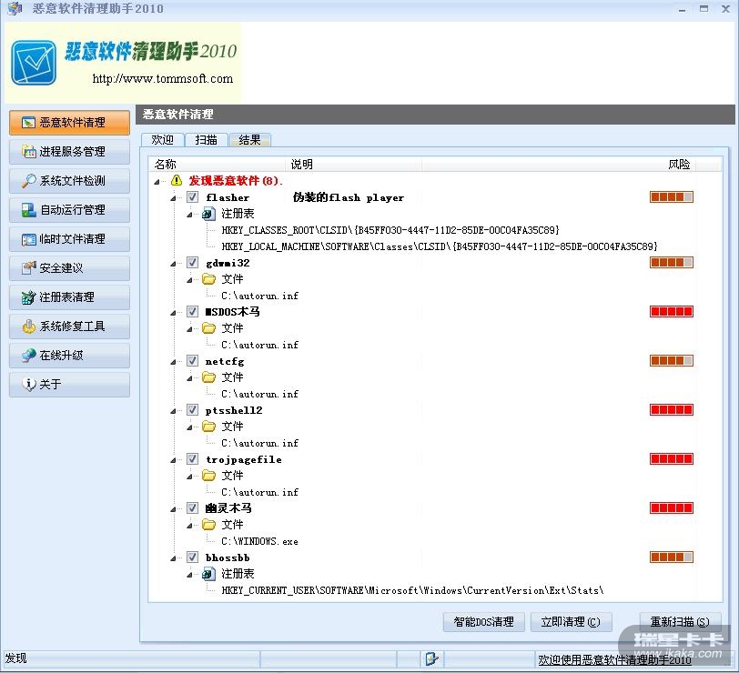Click the MSDOS木马 red risk bar

(671, 311)
